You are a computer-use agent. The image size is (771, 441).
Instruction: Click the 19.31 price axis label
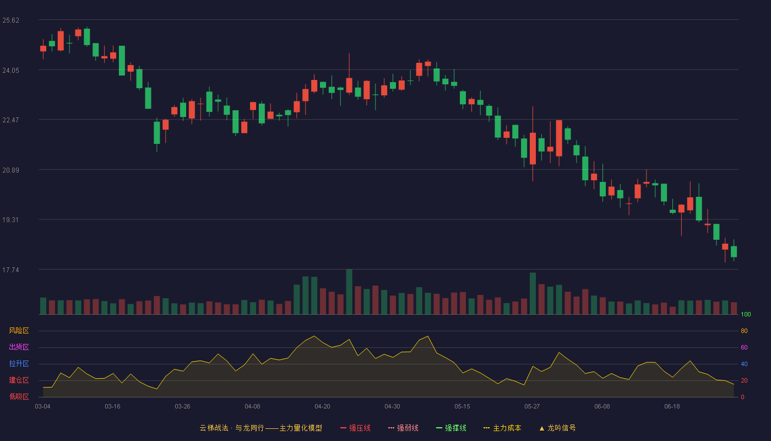click(x=10, y=220)
